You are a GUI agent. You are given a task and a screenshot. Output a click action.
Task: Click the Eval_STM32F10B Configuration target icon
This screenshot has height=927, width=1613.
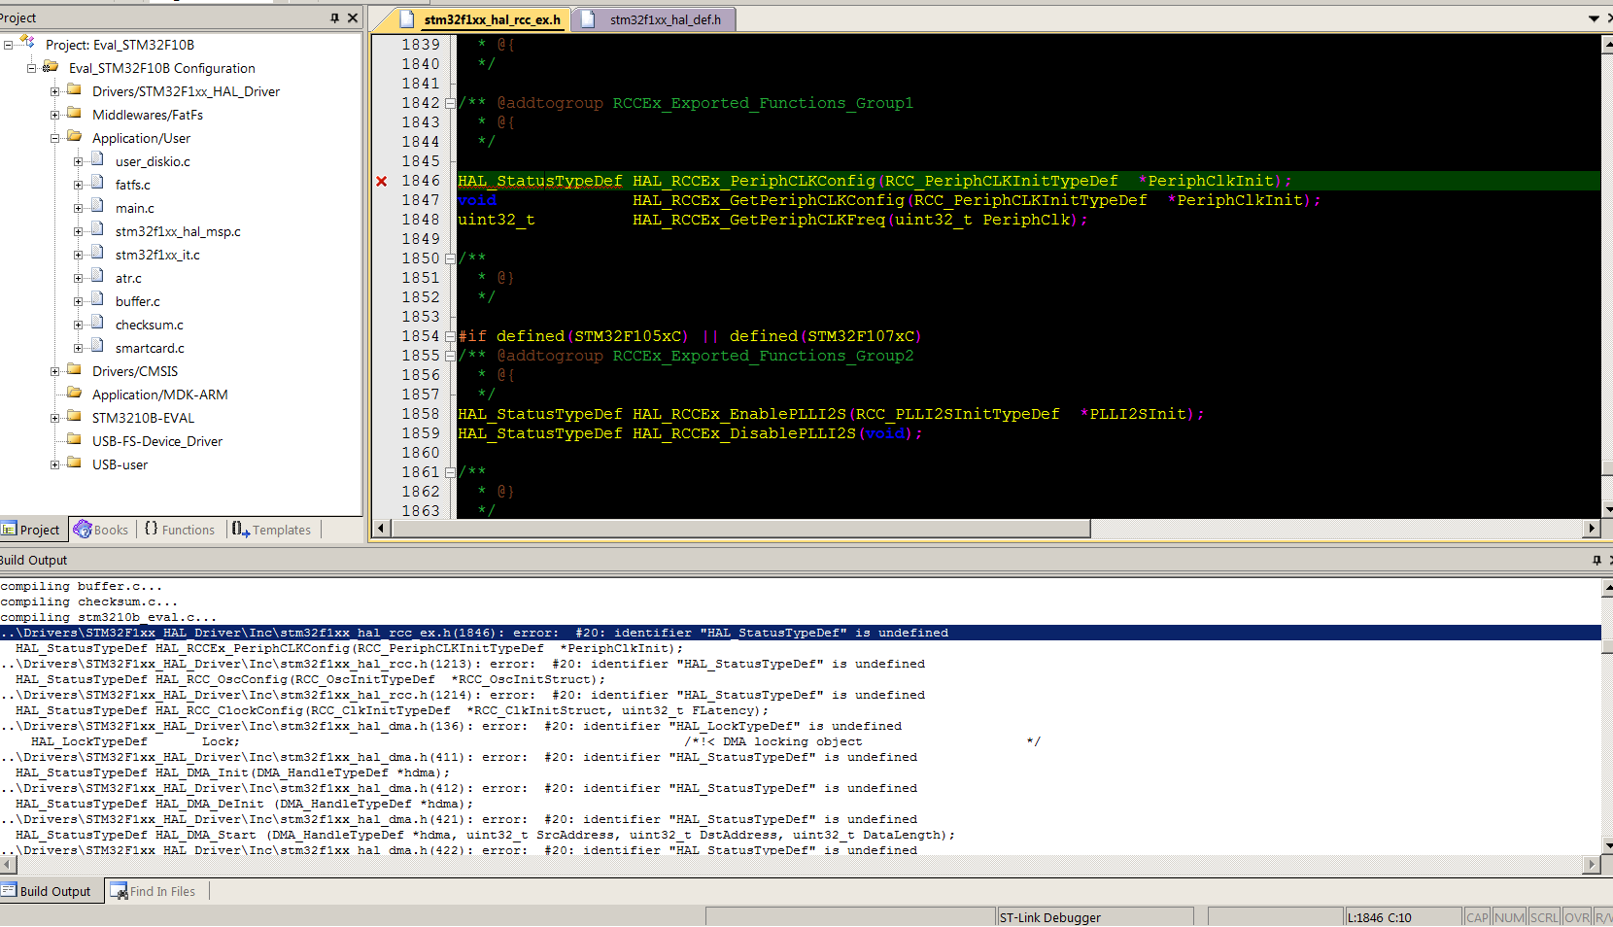coord(51,67)
